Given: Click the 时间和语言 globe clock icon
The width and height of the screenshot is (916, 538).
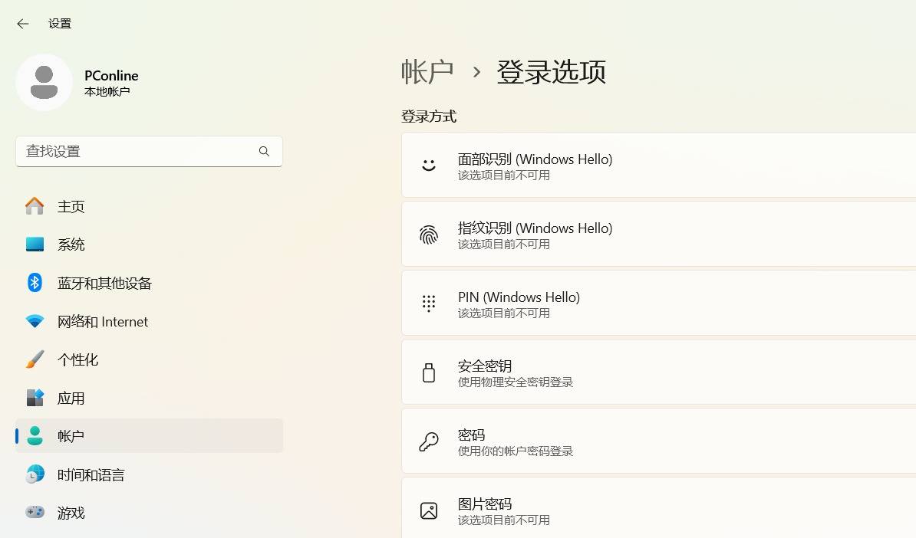Looking at the screenshot, I should (x=35, y=474).
